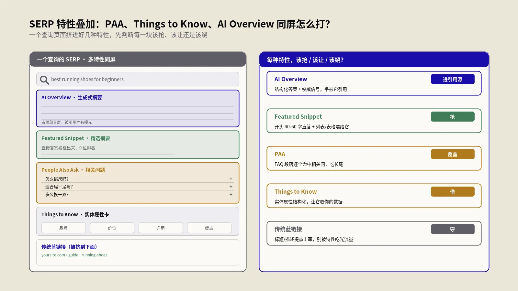Select the 缓震 attribute chip
The height and width of the screenshot is (291, 518).
tap(209, 228)
